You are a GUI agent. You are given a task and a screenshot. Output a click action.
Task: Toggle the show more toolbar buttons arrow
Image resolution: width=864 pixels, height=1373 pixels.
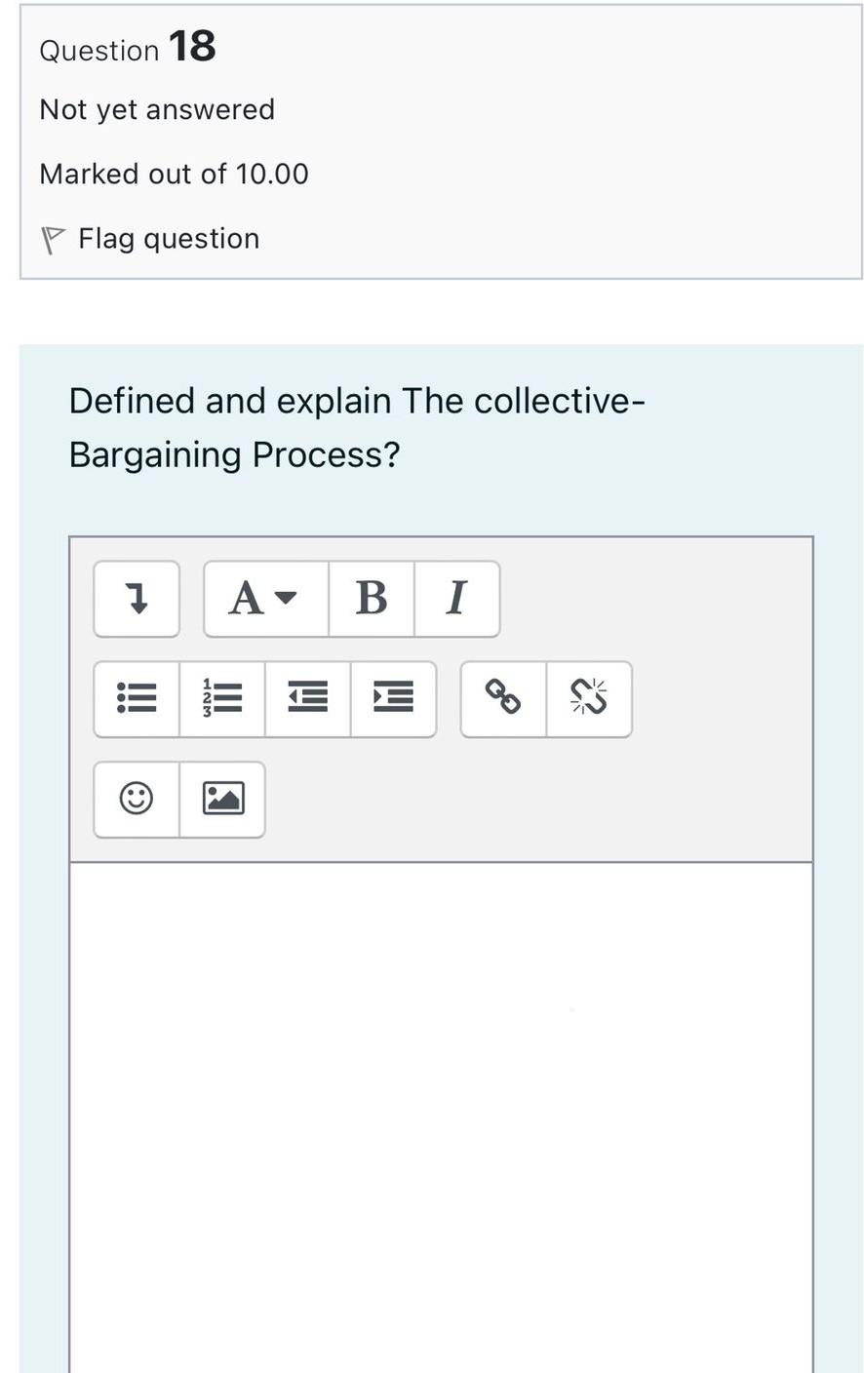(x=137, y=598)
